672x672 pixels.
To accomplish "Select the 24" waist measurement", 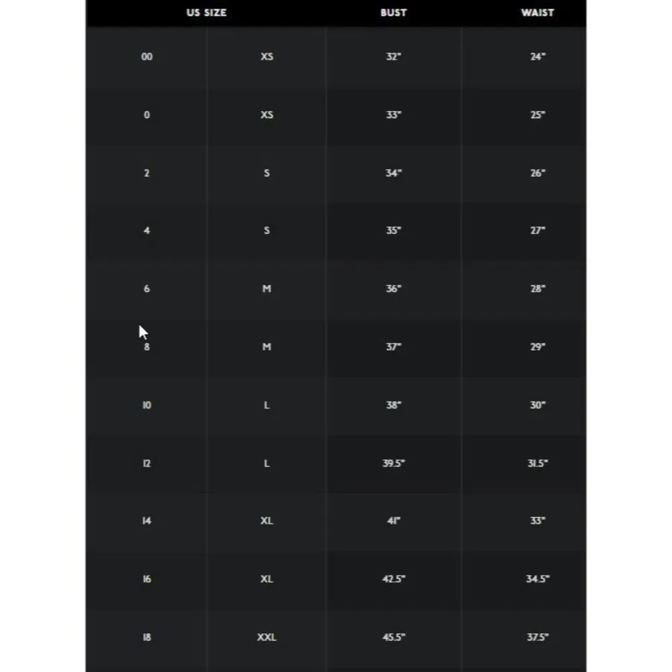I will pyautogui.click(x=537, y=57).
